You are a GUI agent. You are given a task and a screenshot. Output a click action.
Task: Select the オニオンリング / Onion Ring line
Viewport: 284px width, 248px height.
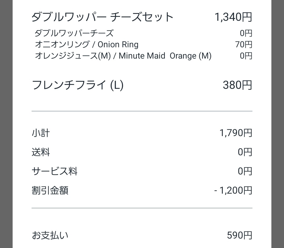pos(87,44)
